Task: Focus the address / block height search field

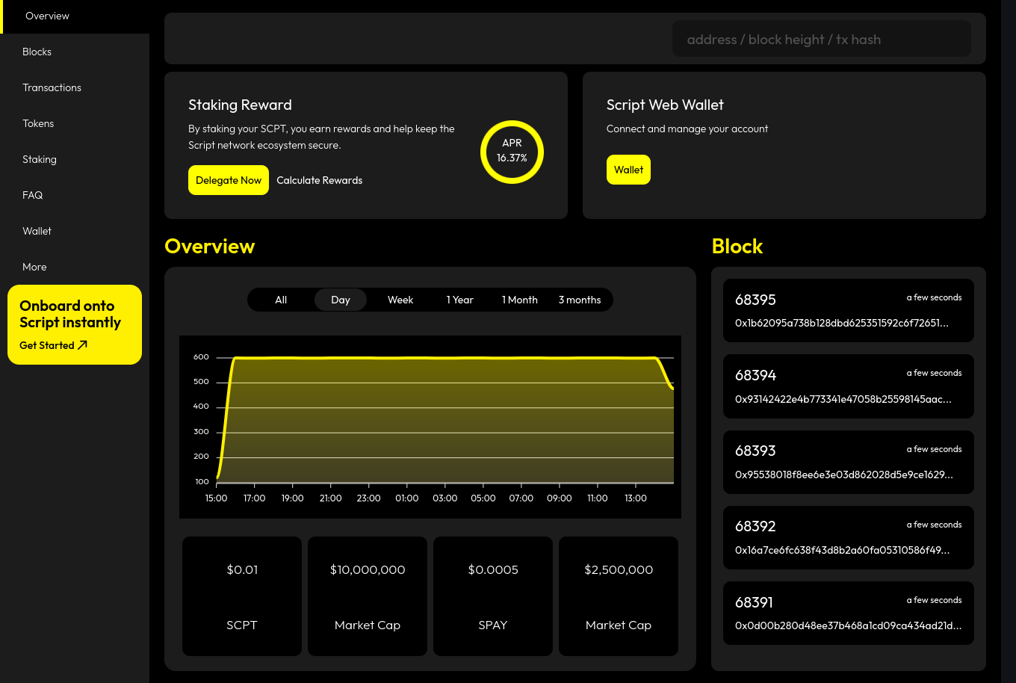Action: pyautogui.click(x=821, y=40)
